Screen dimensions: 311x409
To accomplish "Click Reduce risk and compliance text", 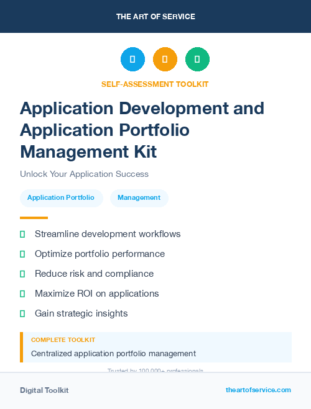I will point(95,274).
